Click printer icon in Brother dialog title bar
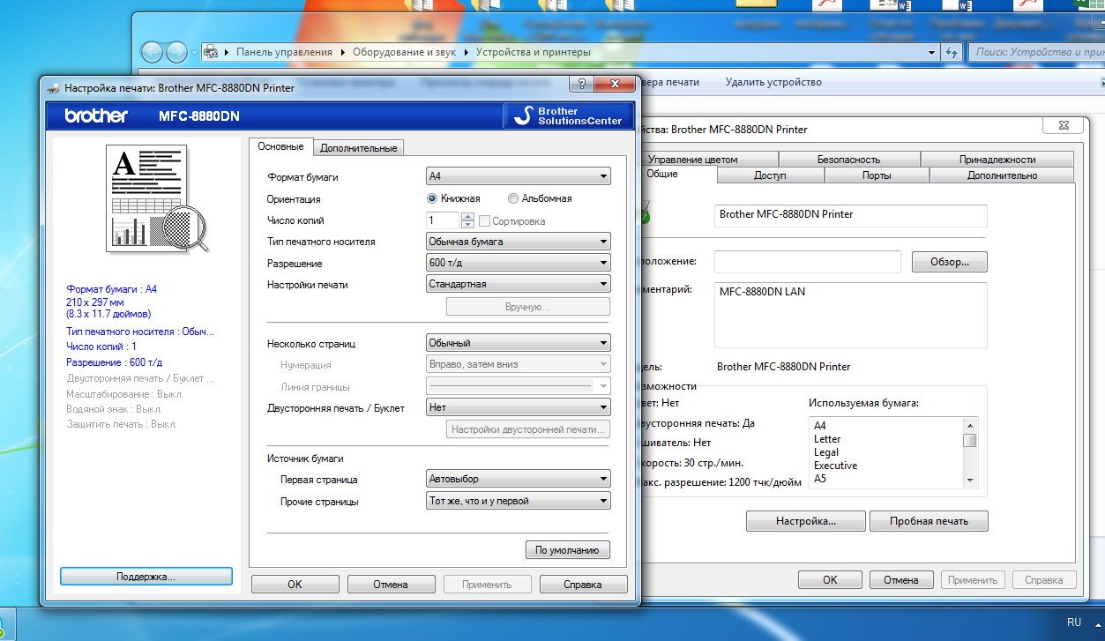 point(53,88)
